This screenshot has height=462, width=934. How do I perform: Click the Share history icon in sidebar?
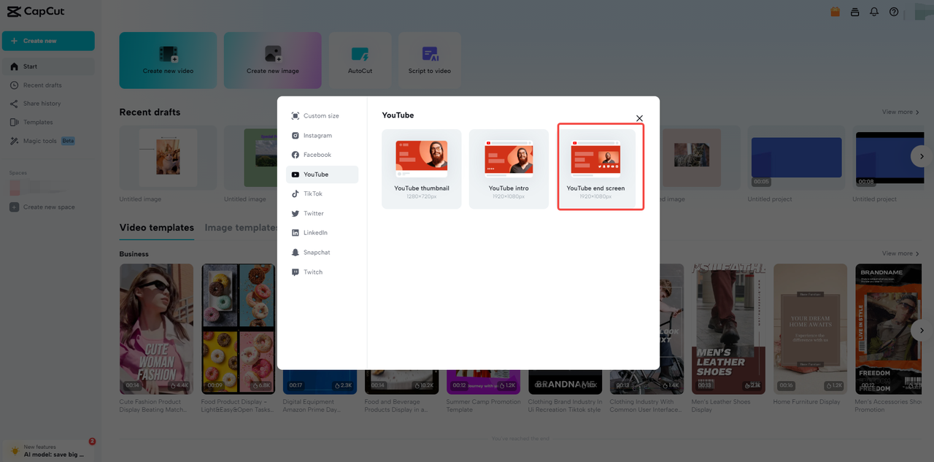[x=15, y=104]
